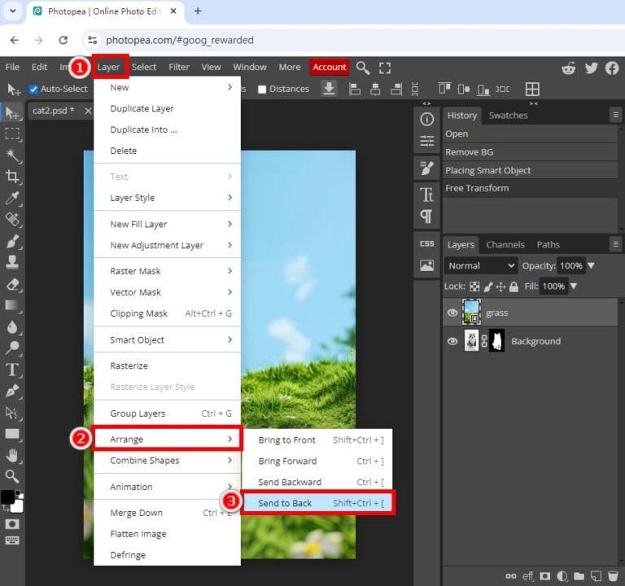Select the Eyedropper tool

[x=12, y=198]
